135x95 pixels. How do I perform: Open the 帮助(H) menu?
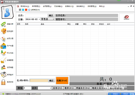(102, 6)
